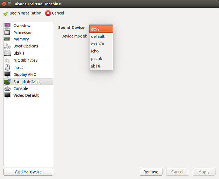Click the Overview monitor icon in sidebar
This screenshot has height=179, width=219.
coord(7,26)
